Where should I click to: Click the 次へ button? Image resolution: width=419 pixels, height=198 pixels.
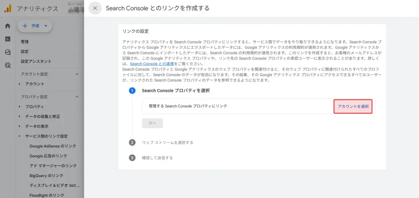tap(152, 123)
